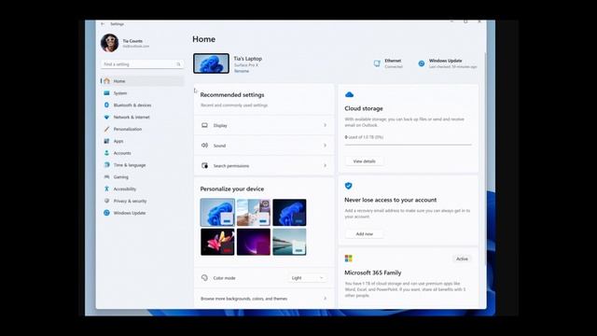Click Tia's Laptop wallpaper thumbnail

(212, 63)
